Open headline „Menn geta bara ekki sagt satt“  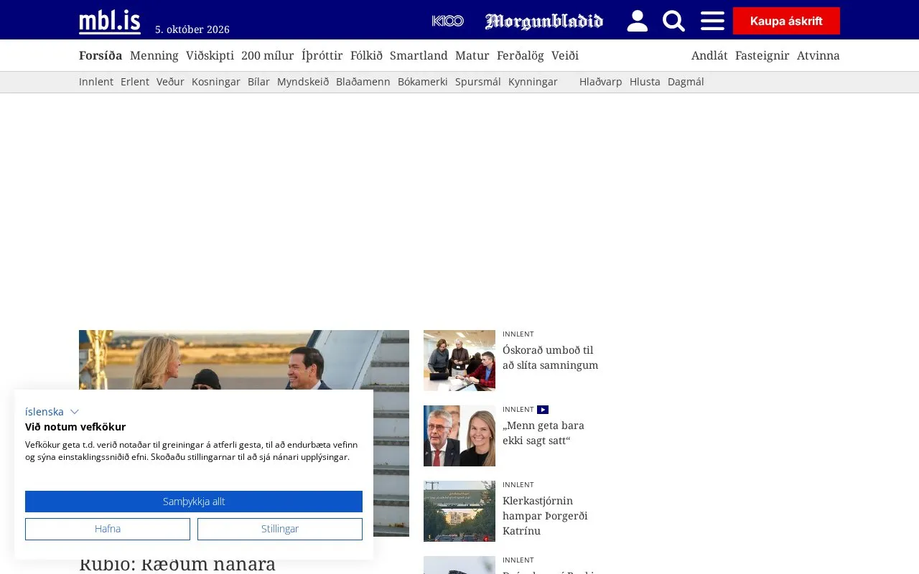click(544, 433)
